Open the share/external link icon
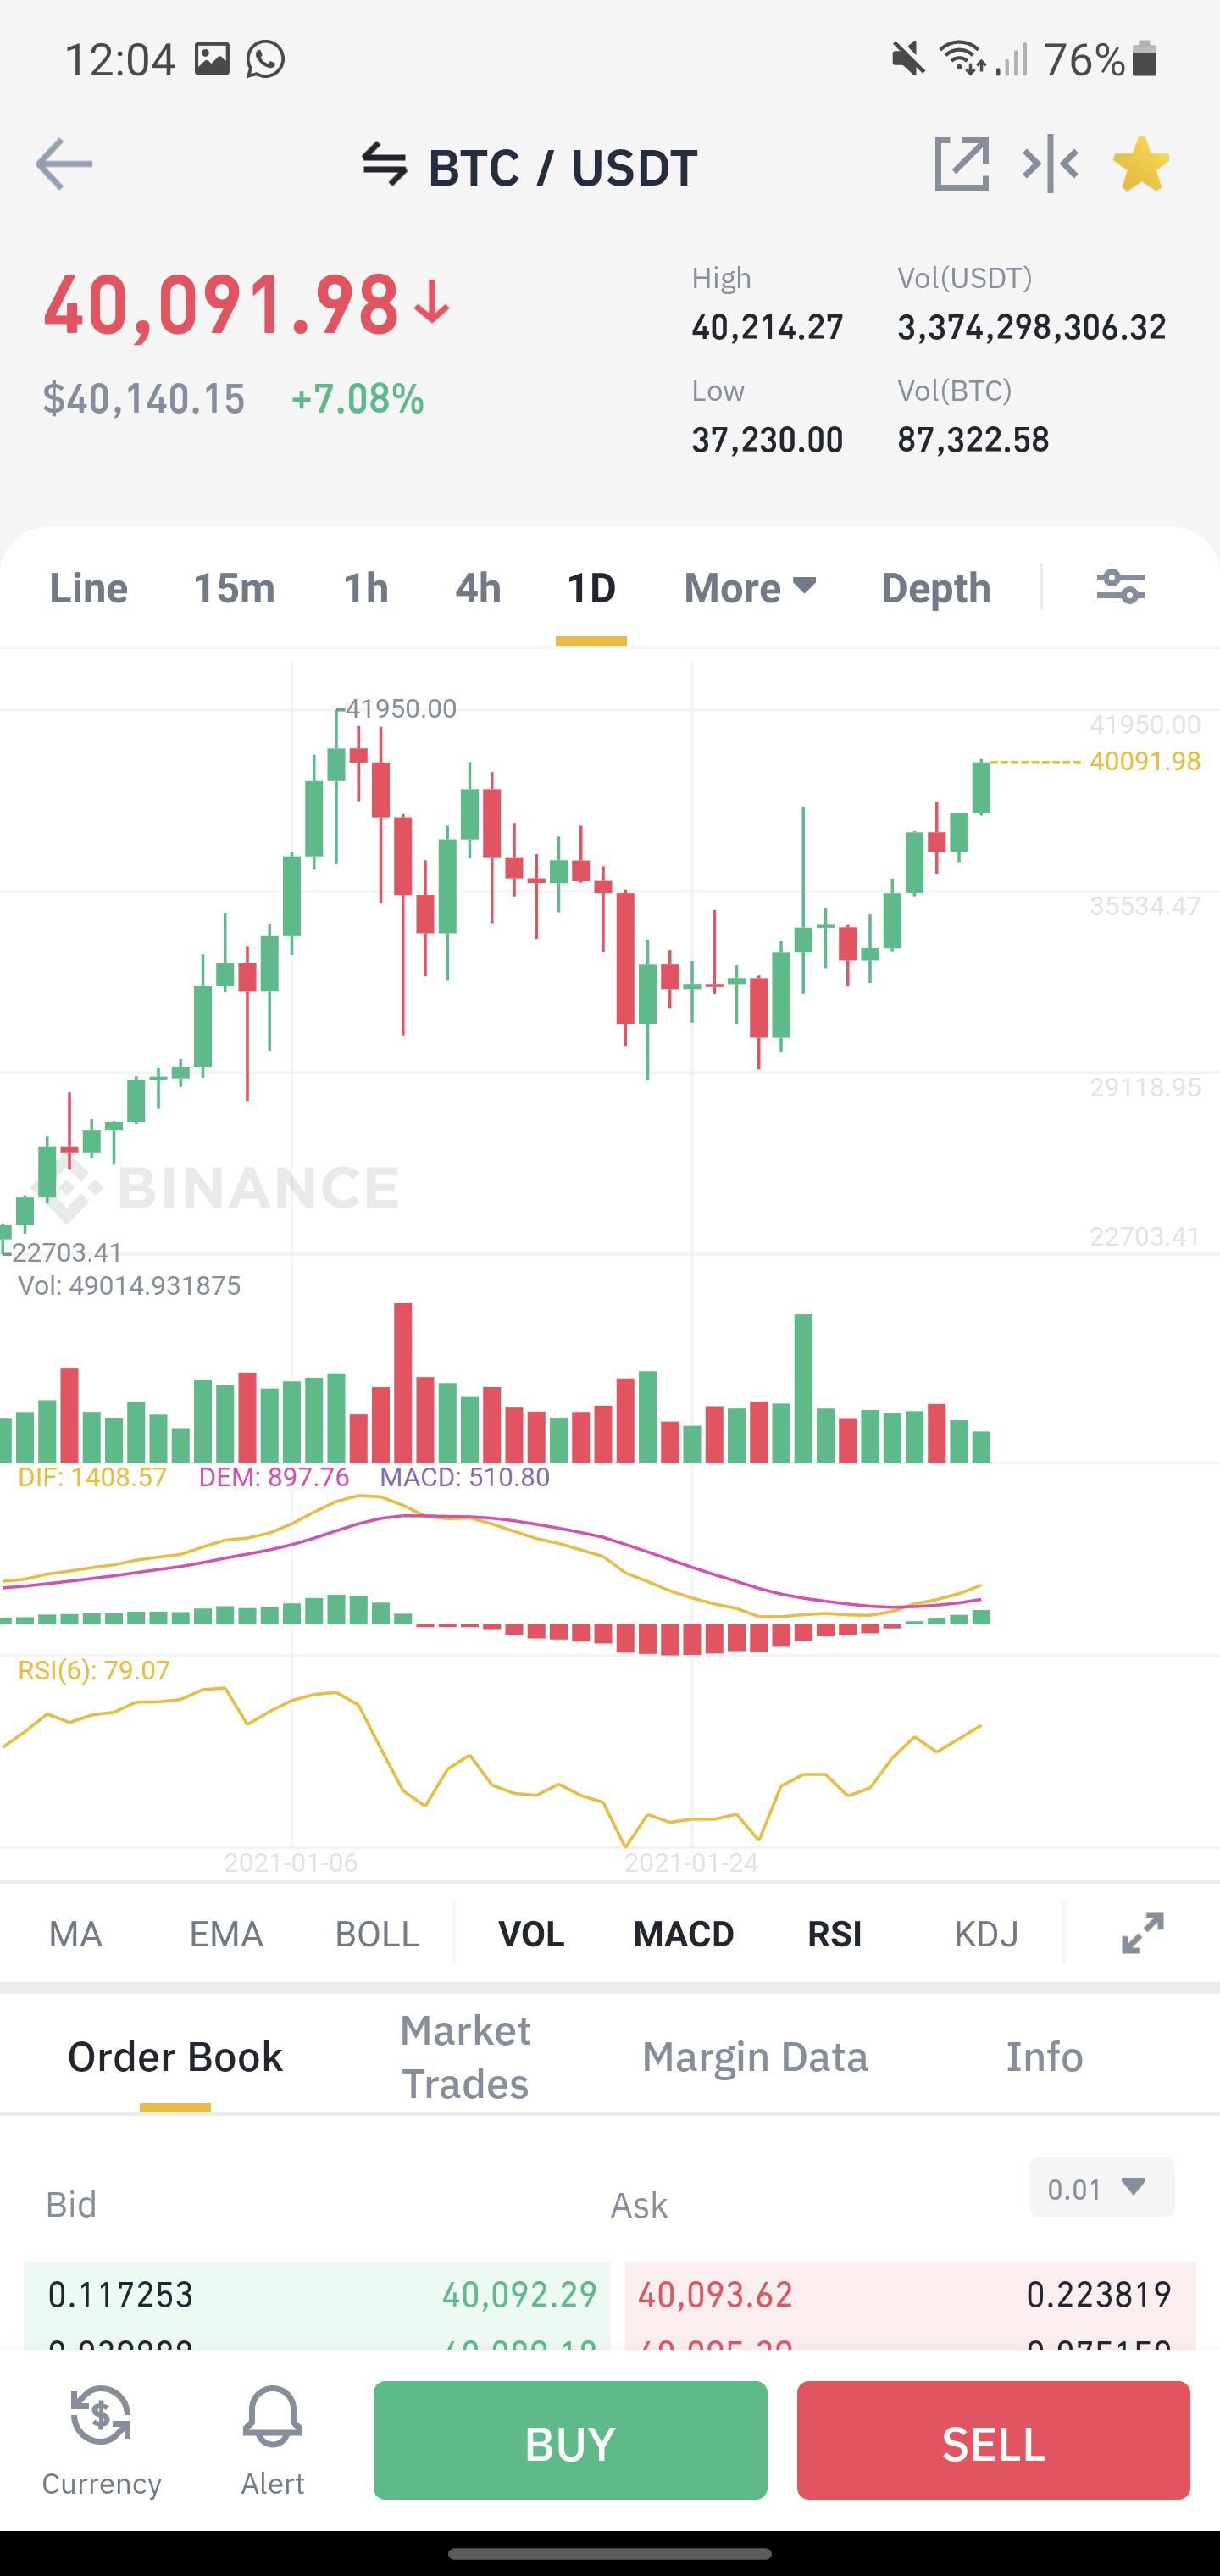The image size is (1220, 2576). (x=961, y=164)
